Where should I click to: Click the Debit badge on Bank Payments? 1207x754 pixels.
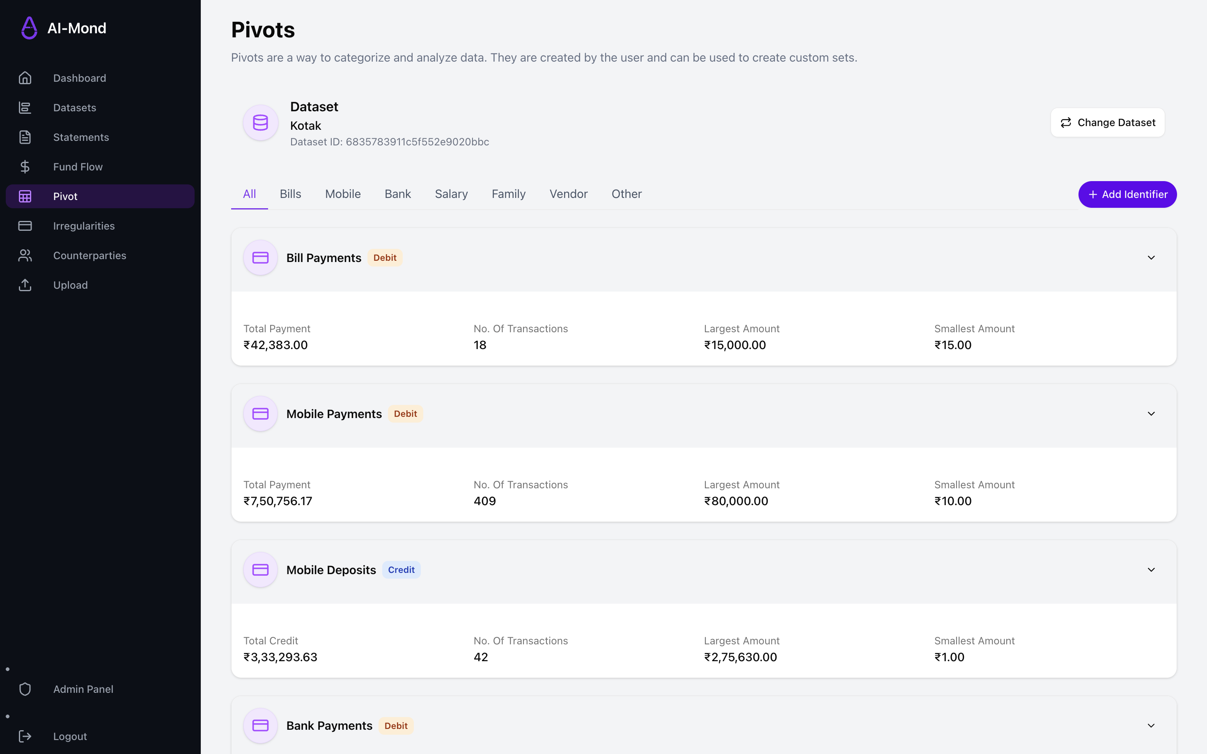396,726
